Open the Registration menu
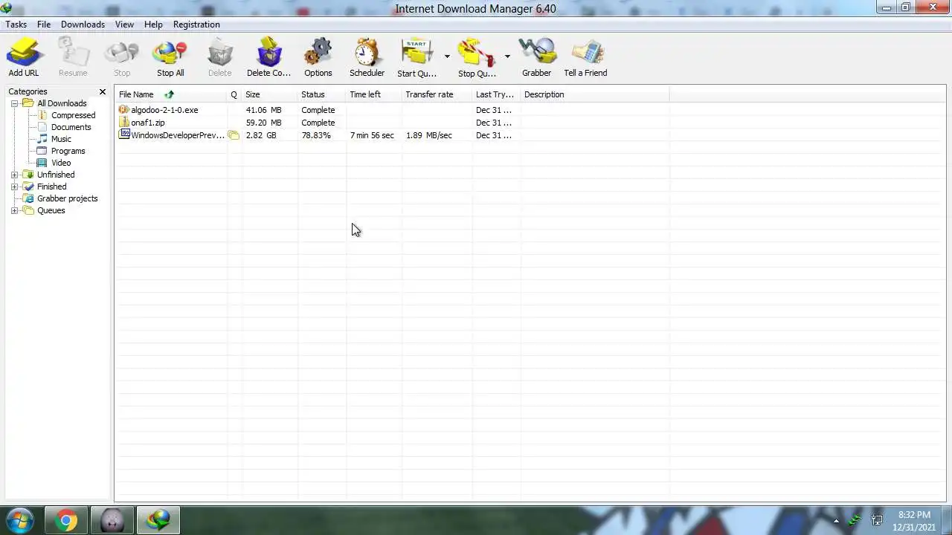 pos(196,25)
